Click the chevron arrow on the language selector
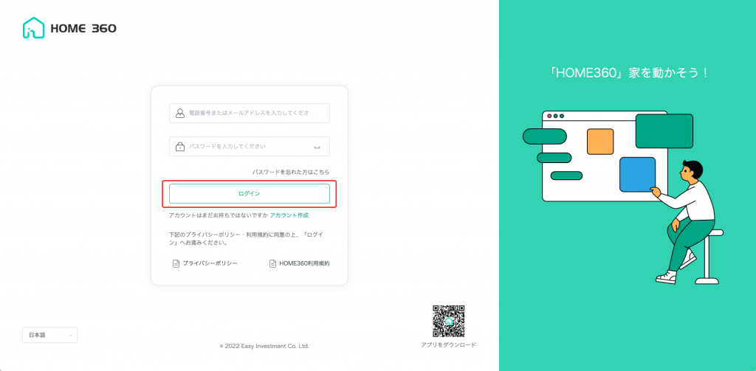 point(70,335)
